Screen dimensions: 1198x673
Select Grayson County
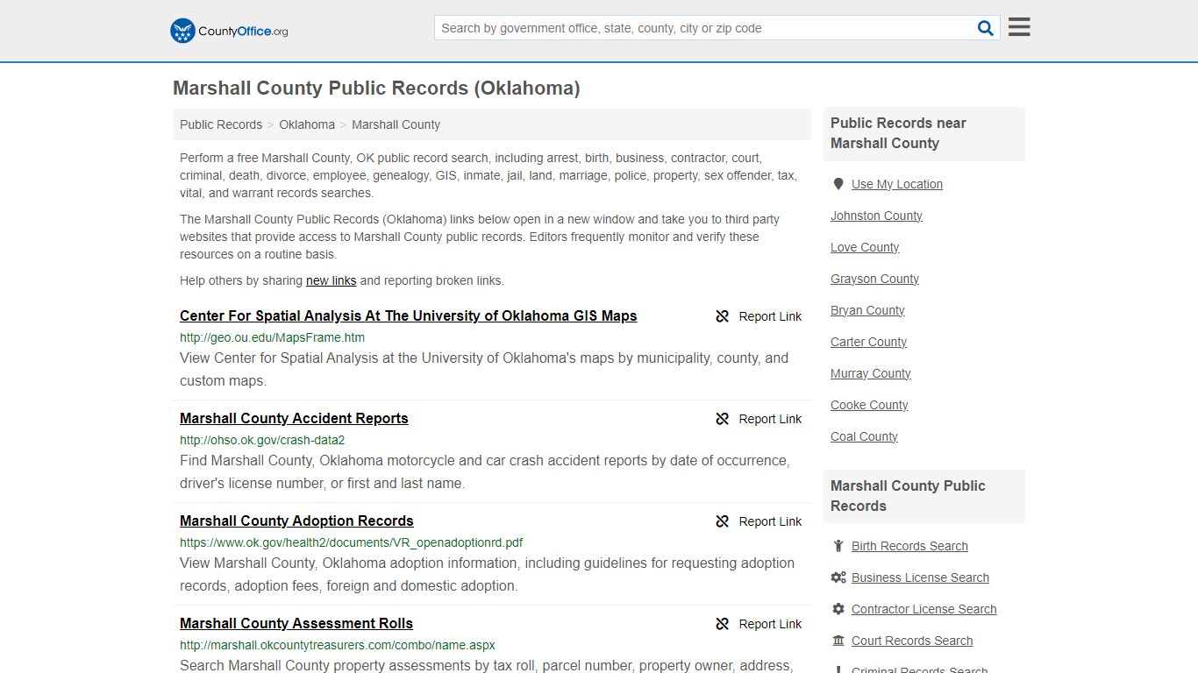point(874,279)
